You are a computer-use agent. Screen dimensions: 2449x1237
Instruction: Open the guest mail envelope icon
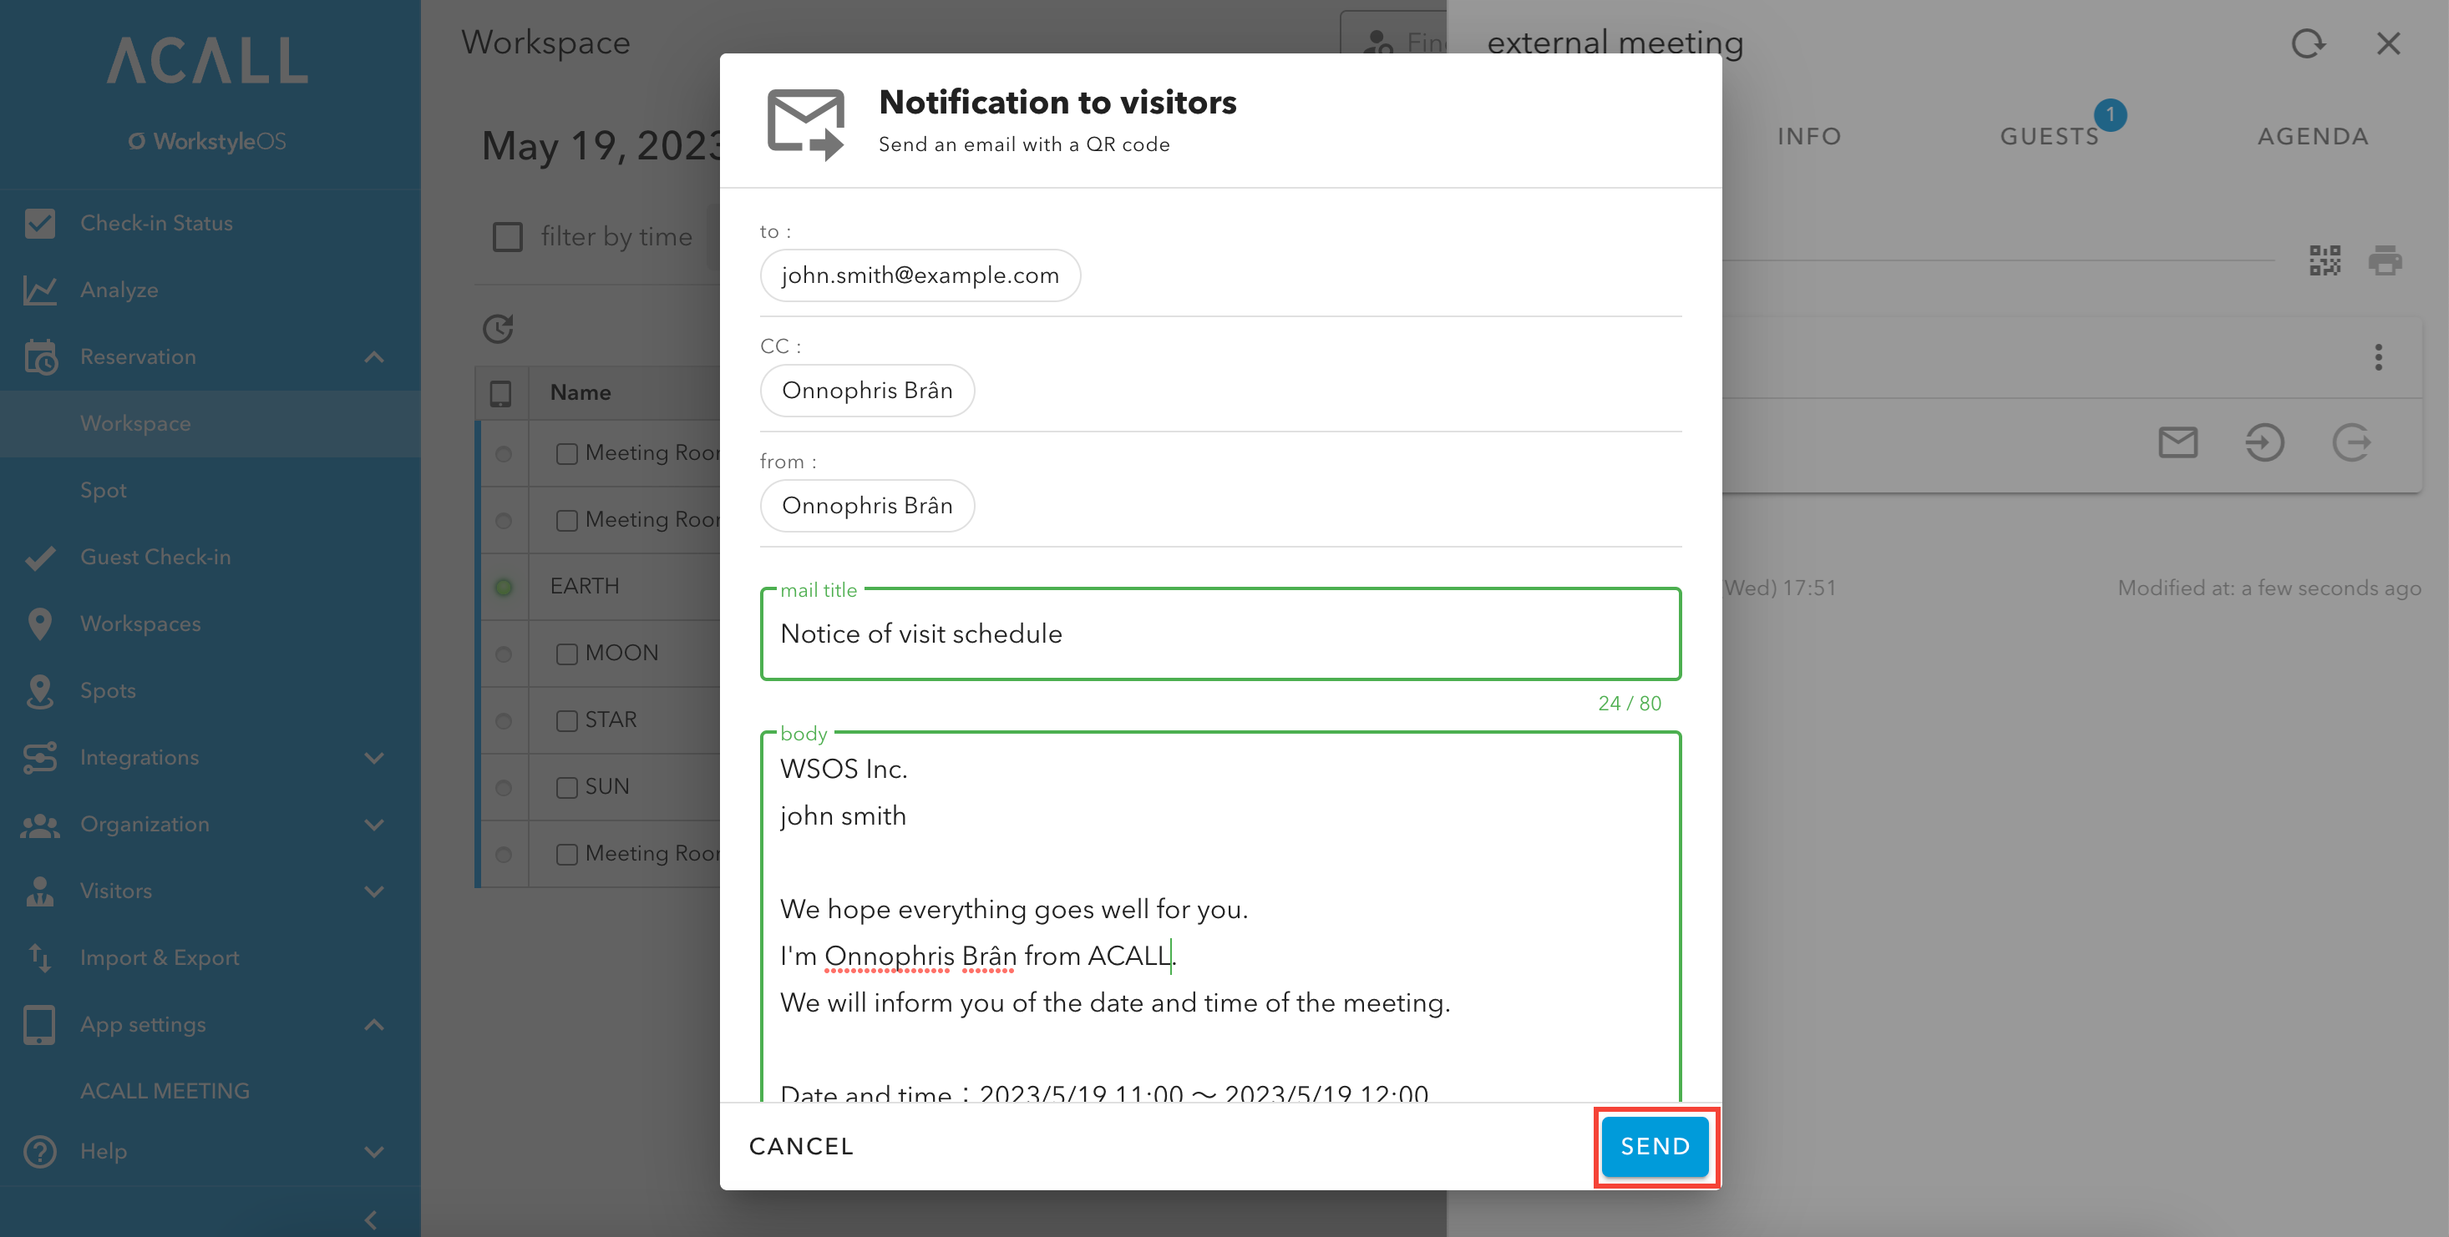point(2177,442)
